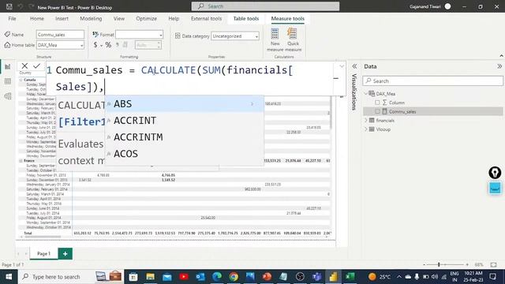The width and height of the screenshot is (505, 284).
Task: Click the thousands separator comma icon
Action: tap(118, 45)
